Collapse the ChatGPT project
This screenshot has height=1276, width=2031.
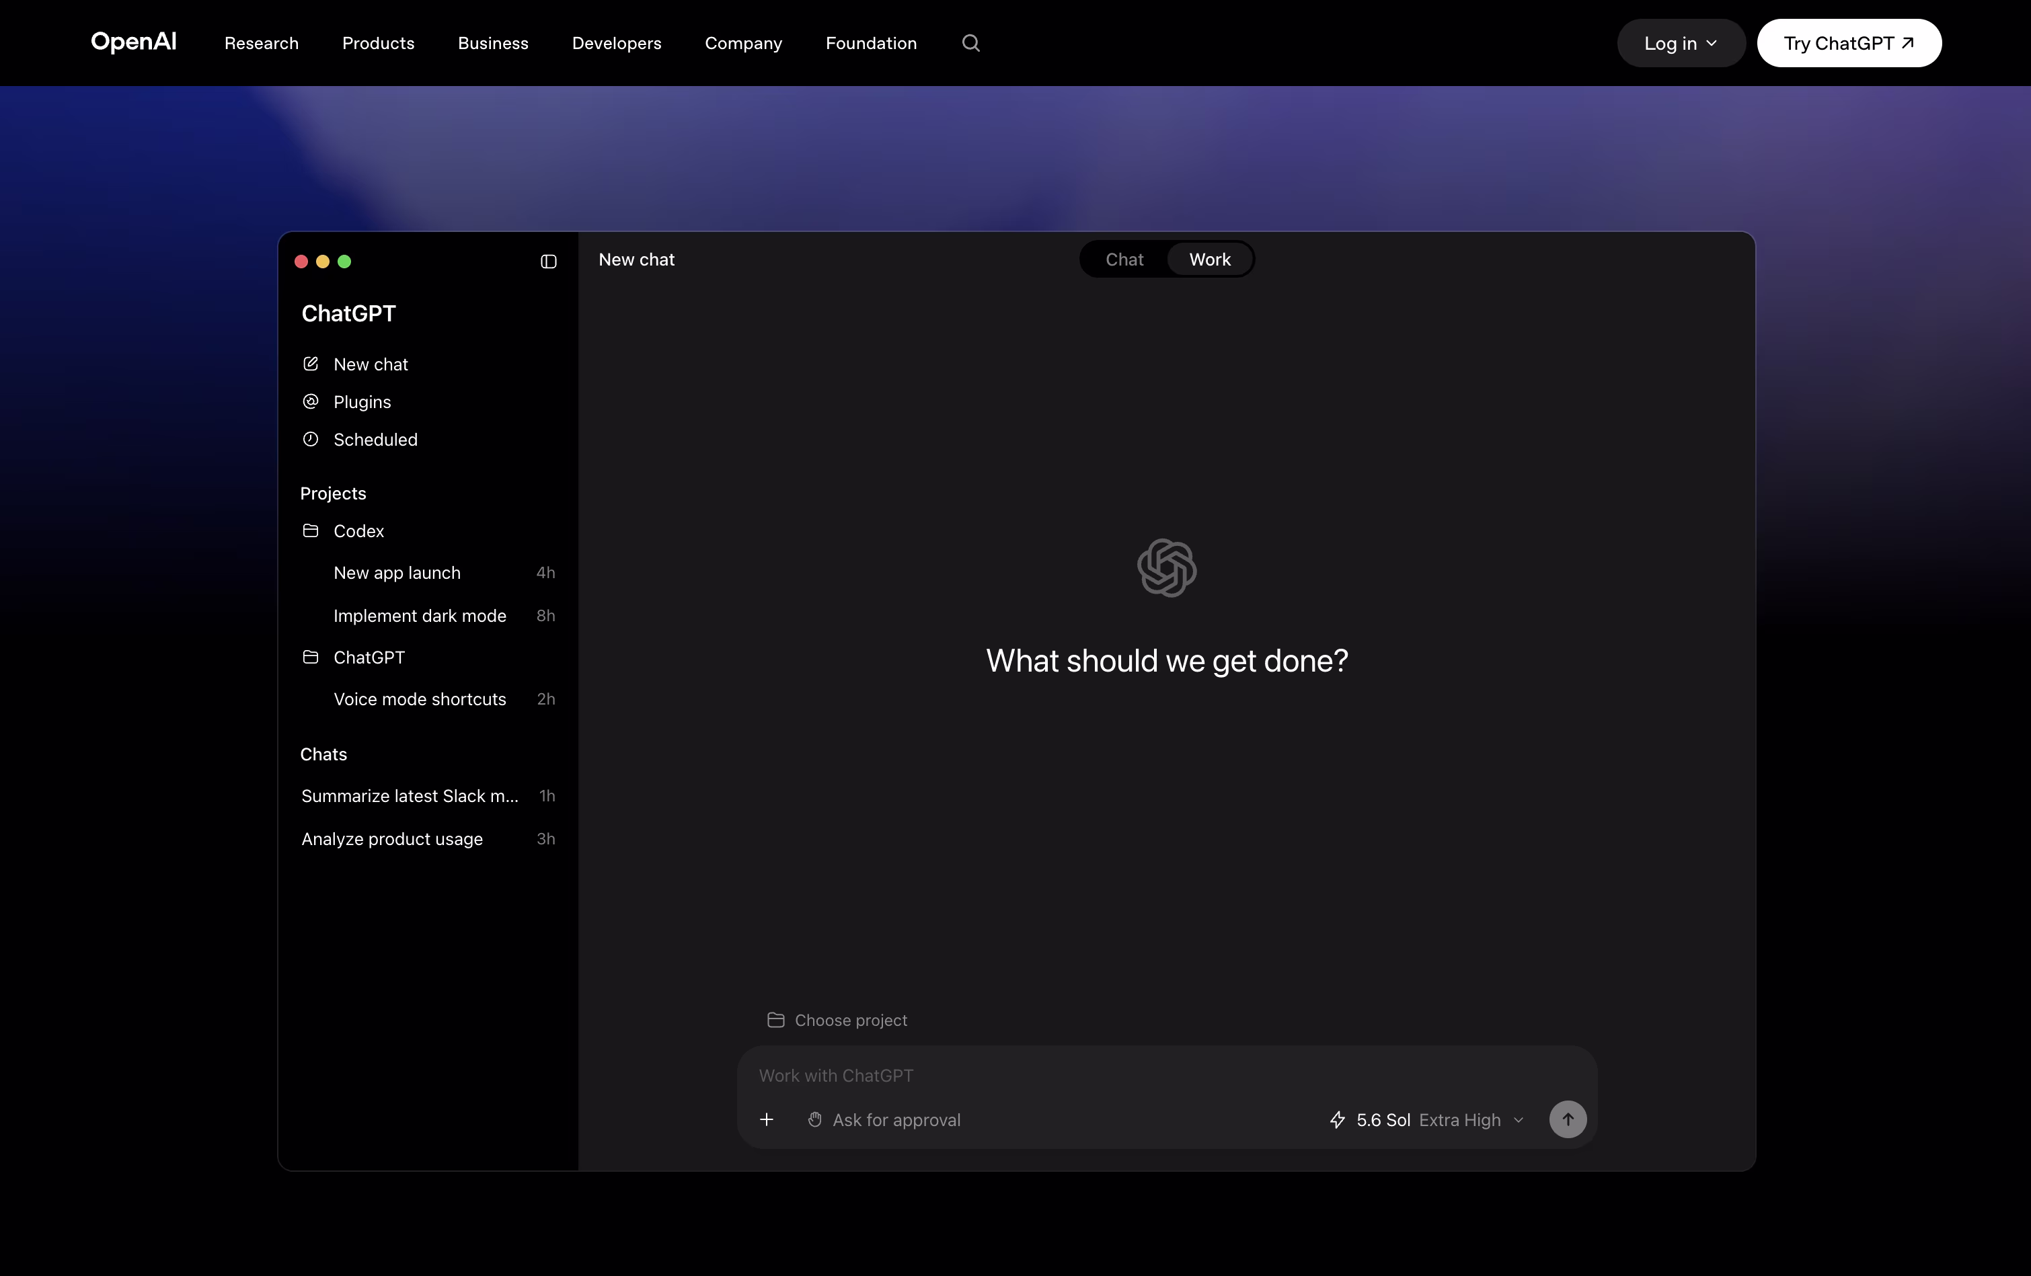point(369,657)
